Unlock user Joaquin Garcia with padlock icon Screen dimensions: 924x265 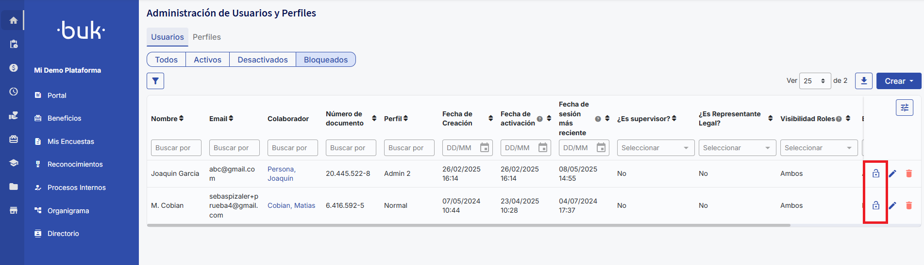click(875, 173)
